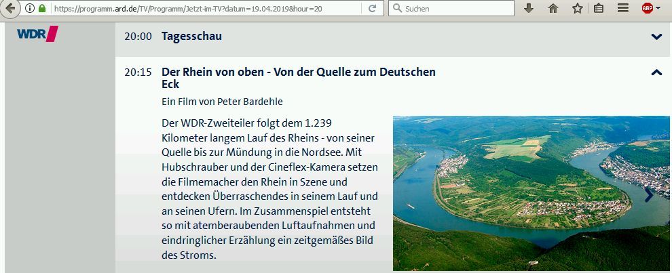The width and height of the screenshot is (672, 273).
Task: Show site information via the info icon
Action: click(30, 8)
